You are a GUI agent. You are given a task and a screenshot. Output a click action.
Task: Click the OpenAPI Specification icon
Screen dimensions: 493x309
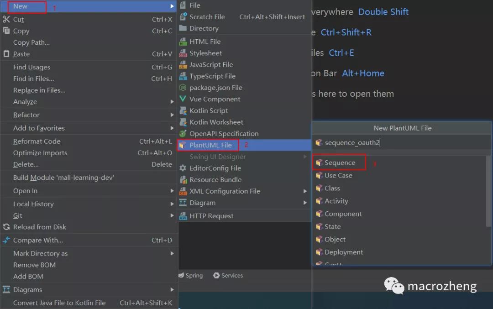pos(183,133)
